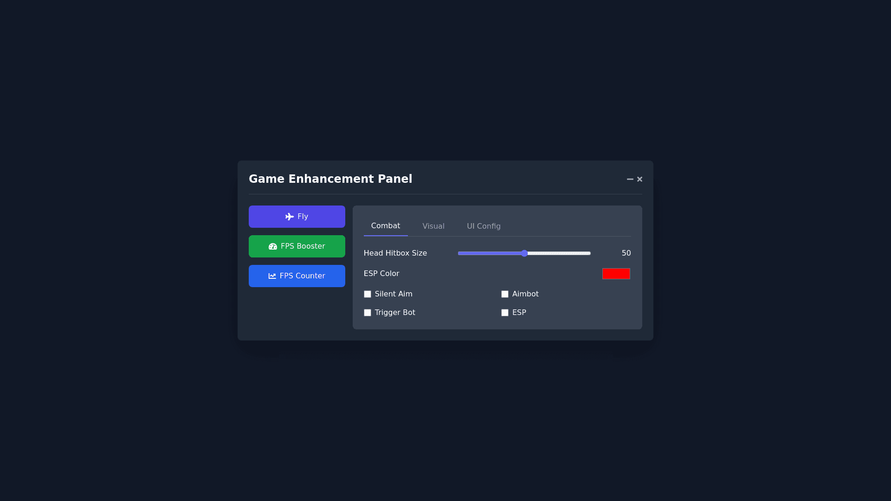
Task: Enable the Silent Aim checkbox
Action: point(368,294)
